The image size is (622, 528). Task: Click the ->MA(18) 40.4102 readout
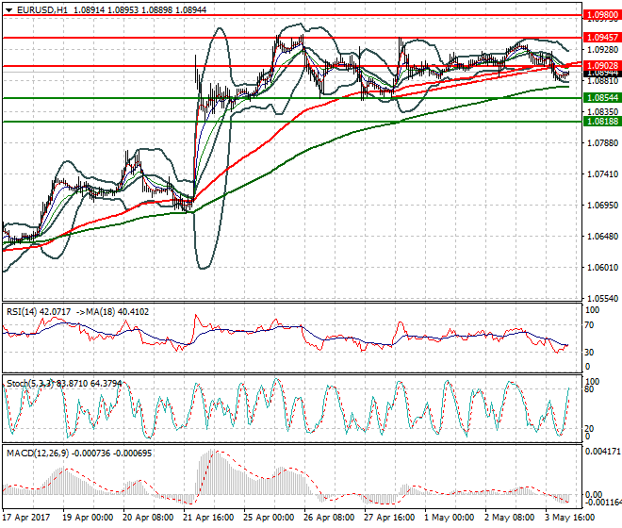coord(112,312)
